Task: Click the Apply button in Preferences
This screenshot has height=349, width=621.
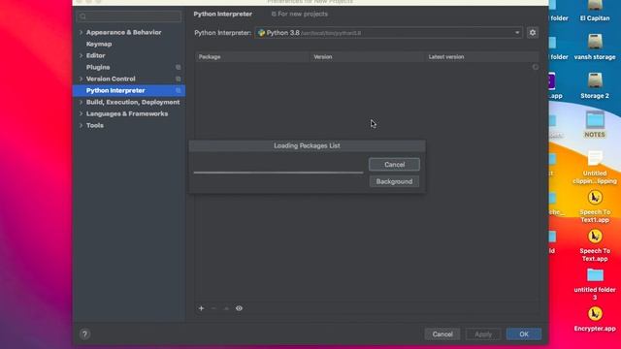Action: 483,334
